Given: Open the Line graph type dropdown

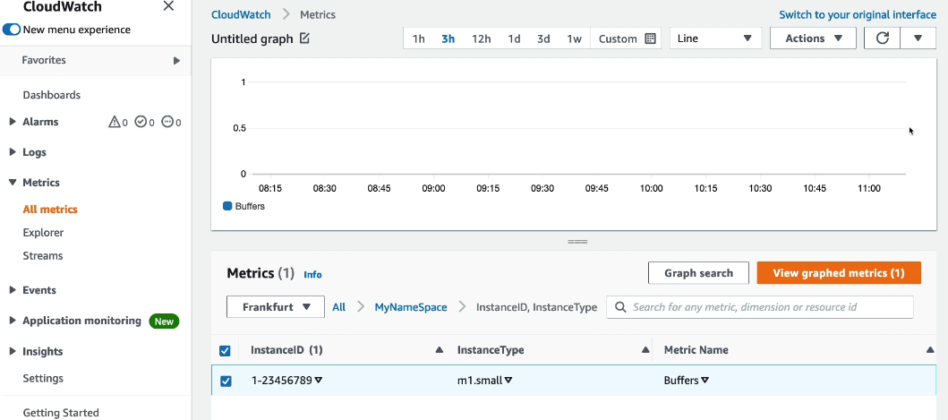Looking at the screenshot, I should click(714, 39).
